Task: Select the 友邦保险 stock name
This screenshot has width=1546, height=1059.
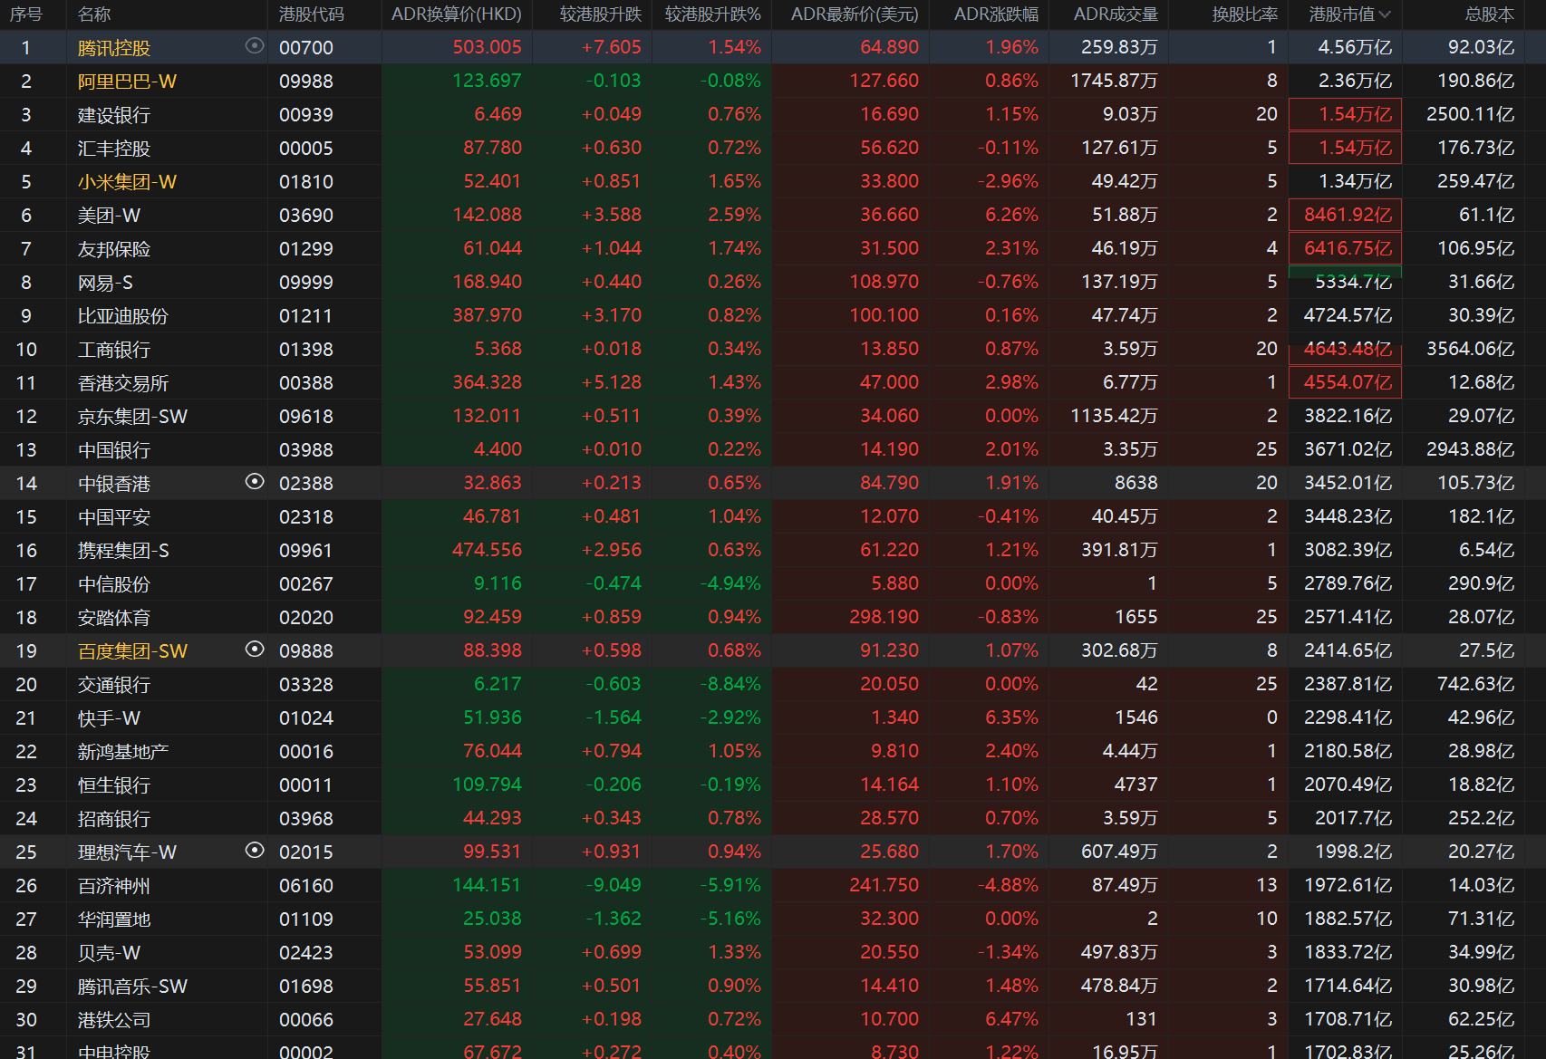Action: (113, 248)
